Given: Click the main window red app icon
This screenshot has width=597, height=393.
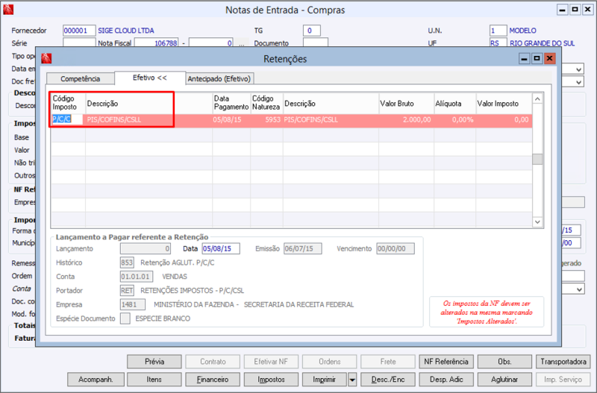Looking at the screenshot, I should [8, 10].
